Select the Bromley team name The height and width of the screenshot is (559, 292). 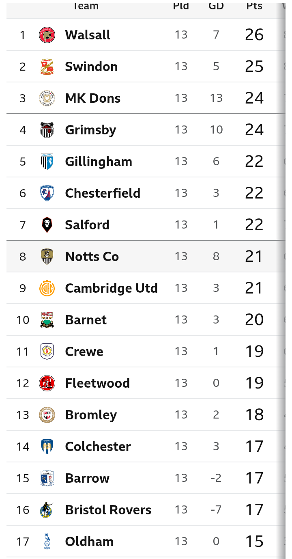point(91,415)
